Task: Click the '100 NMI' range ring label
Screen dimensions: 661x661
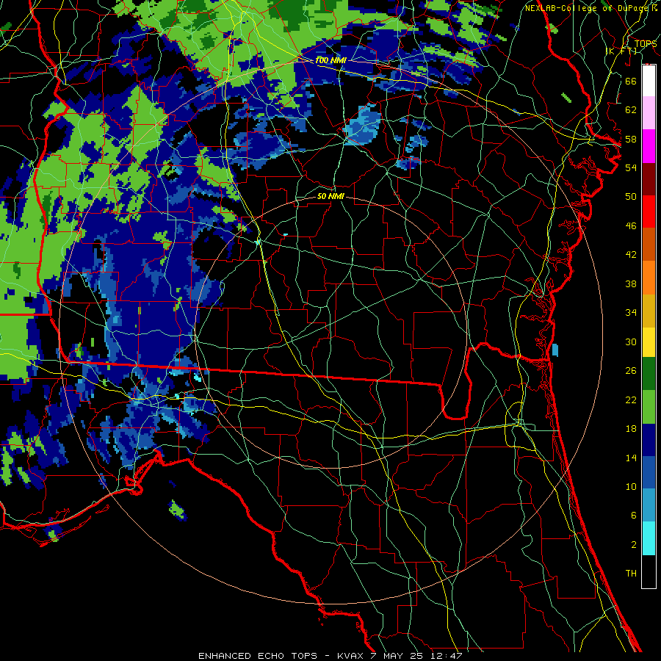Action: [x=330, y=60]
